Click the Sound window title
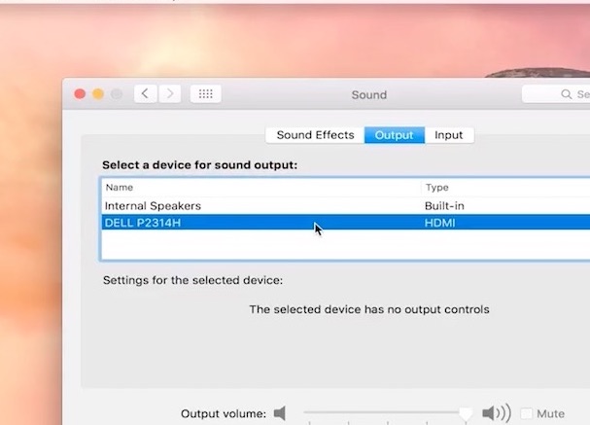 click(x=369, y=95)
